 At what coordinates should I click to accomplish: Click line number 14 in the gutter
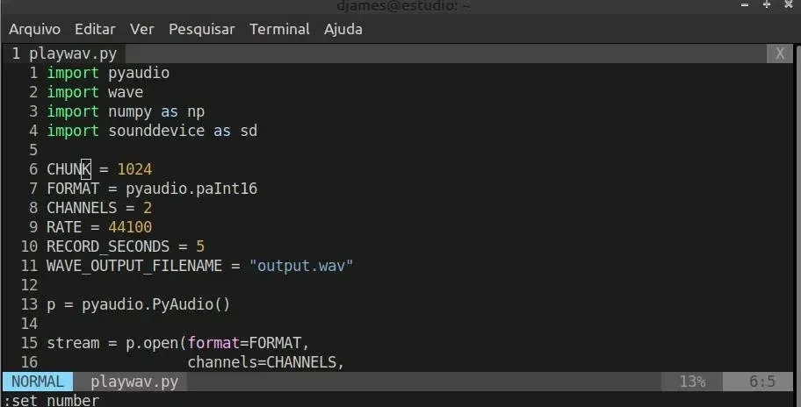29,324
